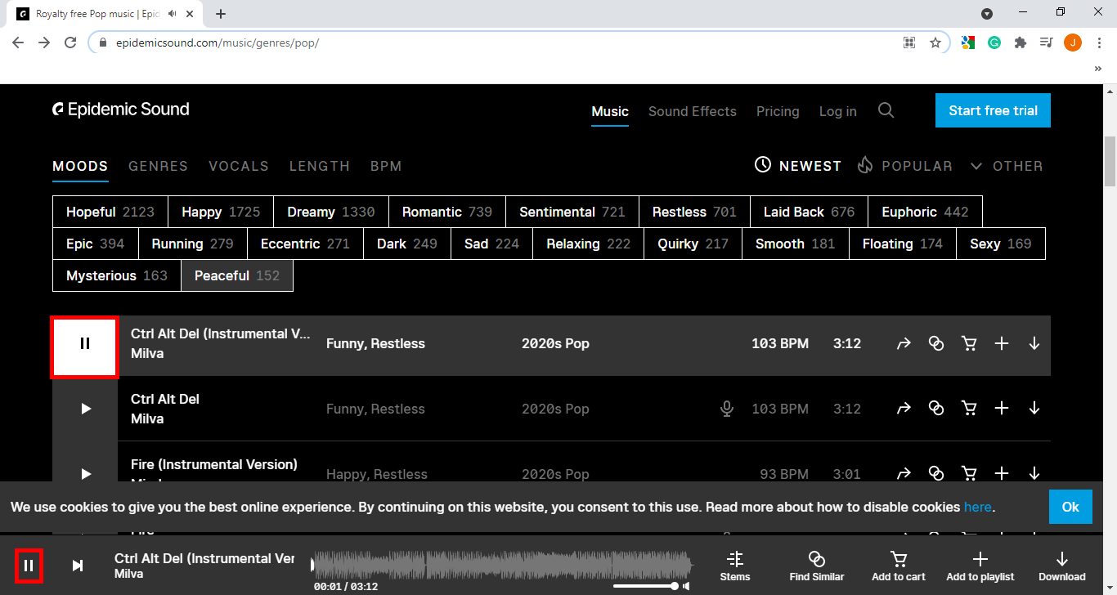
Task: Toggle the Dreamy mood filter
Action: click(331, 212)
